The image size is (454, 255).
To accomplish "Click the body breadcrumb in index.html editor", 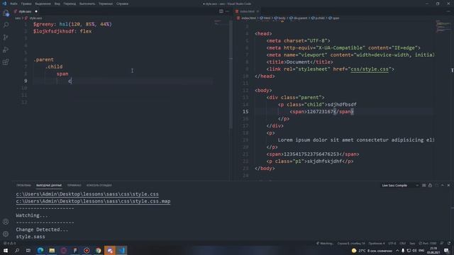I will pyautogui.click(x=279, y=18).
